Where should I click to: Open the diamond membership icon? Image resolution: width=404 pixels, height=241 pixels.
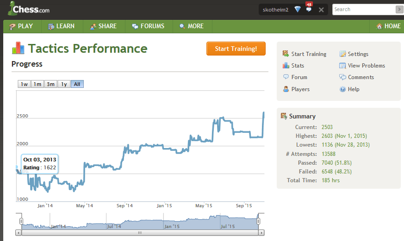[298, 10]
